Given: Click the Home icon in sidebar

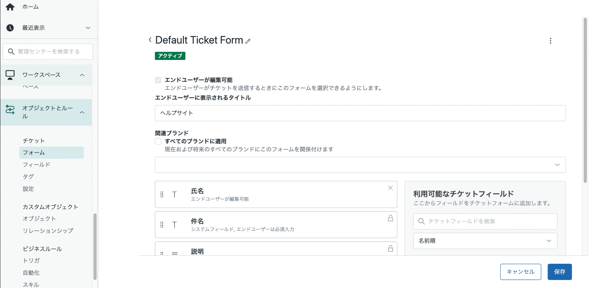Looking at the screenshot, I should click(x=10, y=7).
